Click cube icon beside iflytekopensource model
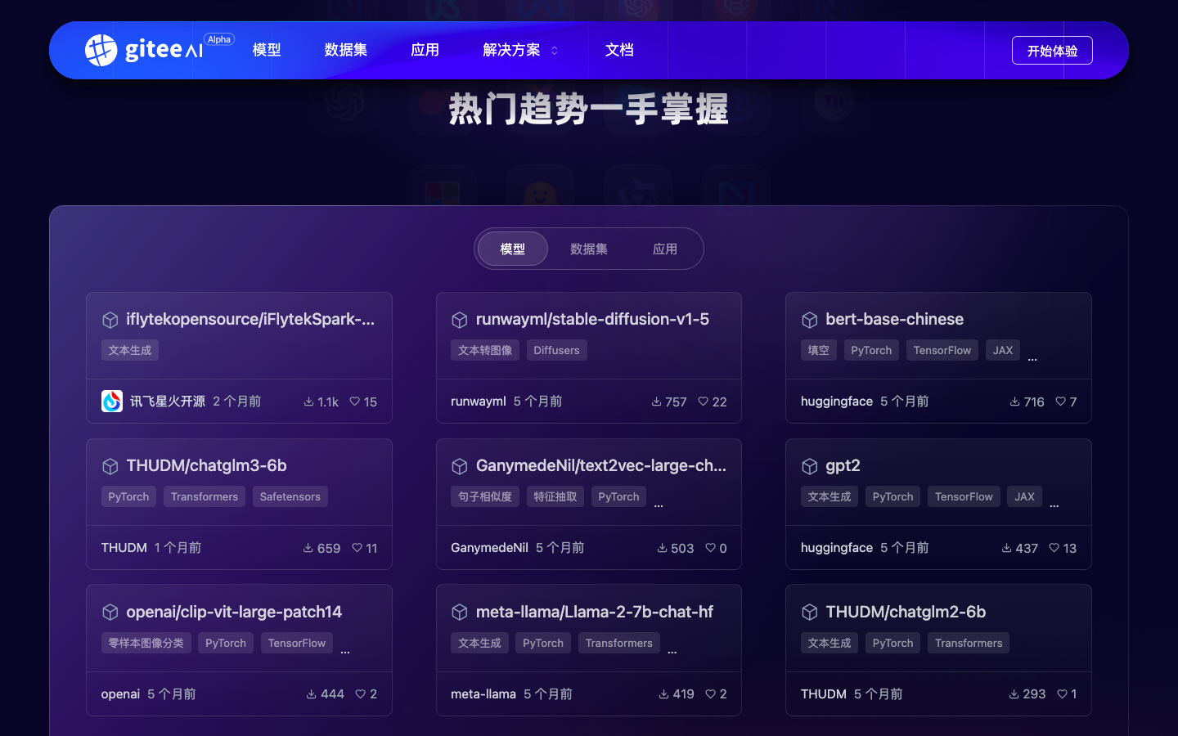Screen dimensions: 1178x736 pos(110,320)
